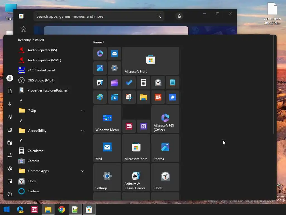Open small Media Player tile
The height and width of the screenshot is (215, 286).
pos(114,97)
